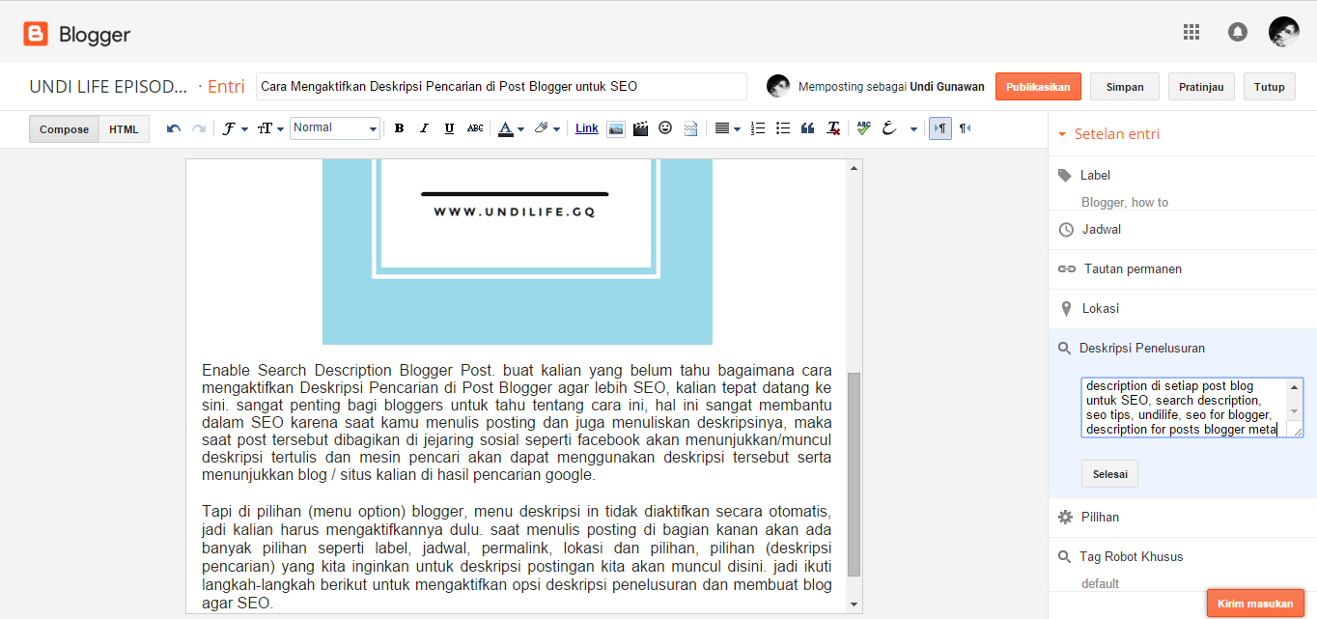Toggle right-to-left text direction
Screen dimensions: 1317x619
click(965, 128)
